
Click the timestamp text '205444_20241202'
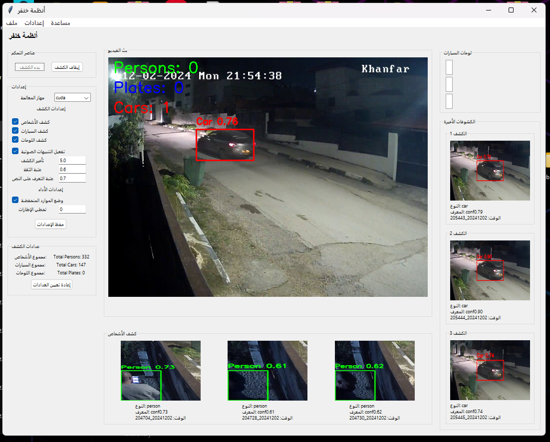pos(469,318)
